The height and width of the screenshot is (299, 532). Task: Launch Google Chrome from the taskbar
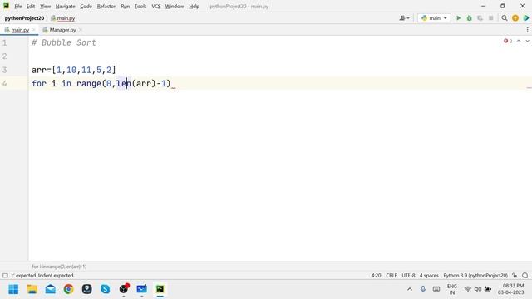(68, 289)
